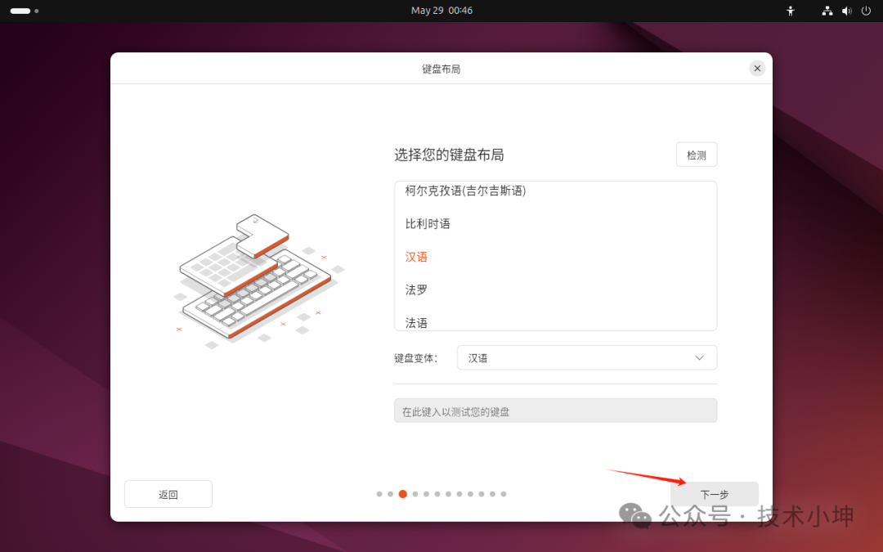Expand the 键盘变体 dropdown
883x552 pixels.
(x=586, y=357)
